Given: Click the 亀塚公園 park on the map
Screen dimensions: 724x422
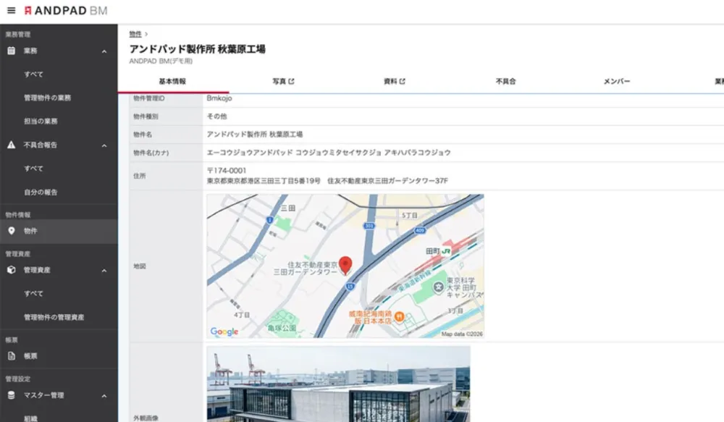Looking at the screenshot, I should coord(282,327).
